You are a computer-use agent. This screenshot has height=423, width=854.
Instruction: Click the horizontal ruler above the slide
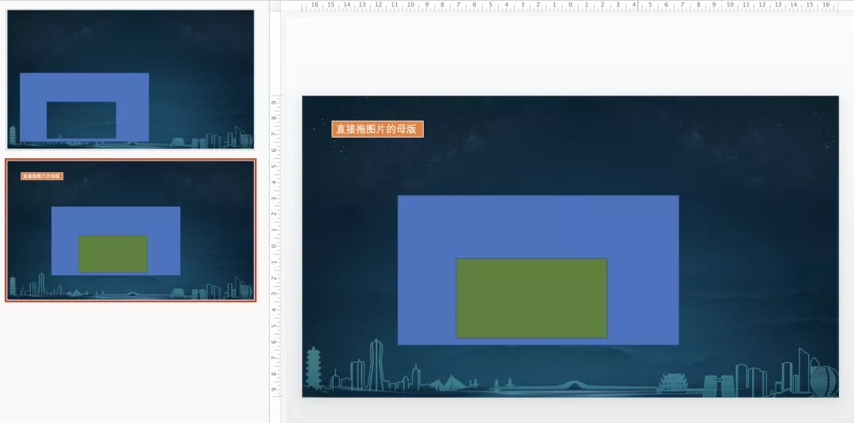coord(474,6)
